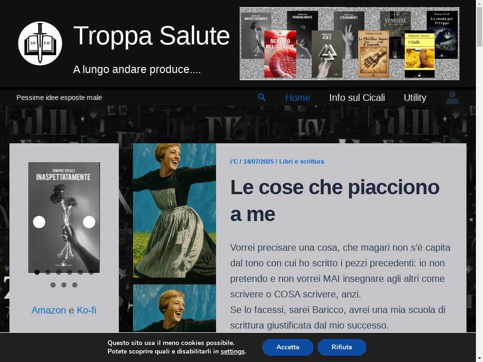
Task: Click the Troppa Salute sword-and-book logo
Action: (40, 43)
